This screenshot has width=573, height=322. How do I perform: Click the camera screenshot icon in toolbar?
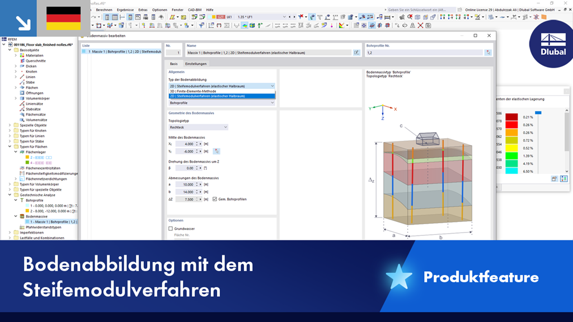[428, 26]
